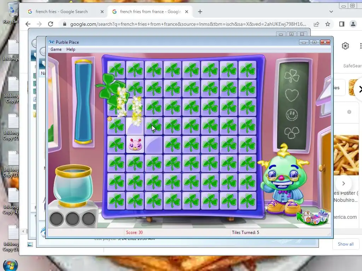Click the Score: 30 status text
362x271 pixels.
pyautogui.click(x=134, y=232)
